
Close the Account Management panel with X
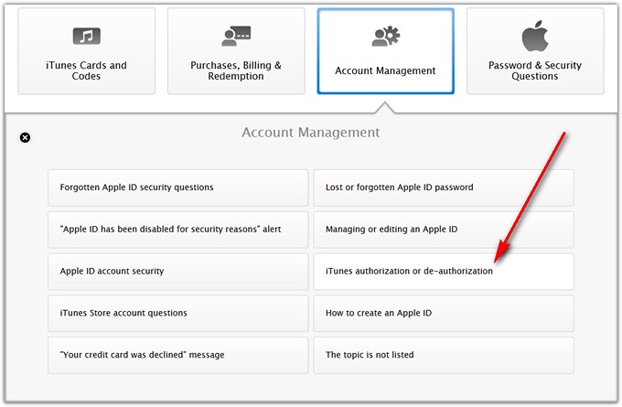coord(25,138)
